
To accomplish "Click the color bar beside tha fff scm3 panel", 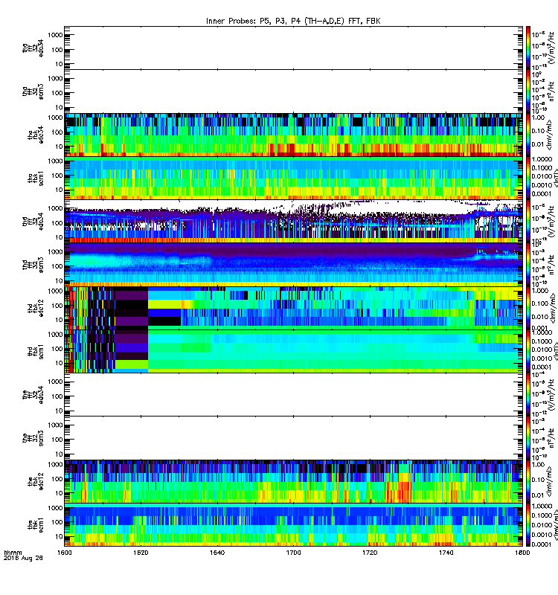I will pos(528,91).
